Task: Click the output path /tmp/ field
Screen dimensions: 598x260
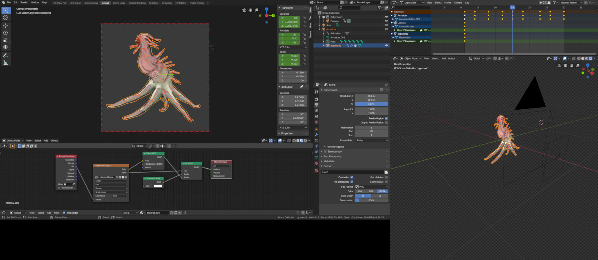Action: (x=352, y=172)
